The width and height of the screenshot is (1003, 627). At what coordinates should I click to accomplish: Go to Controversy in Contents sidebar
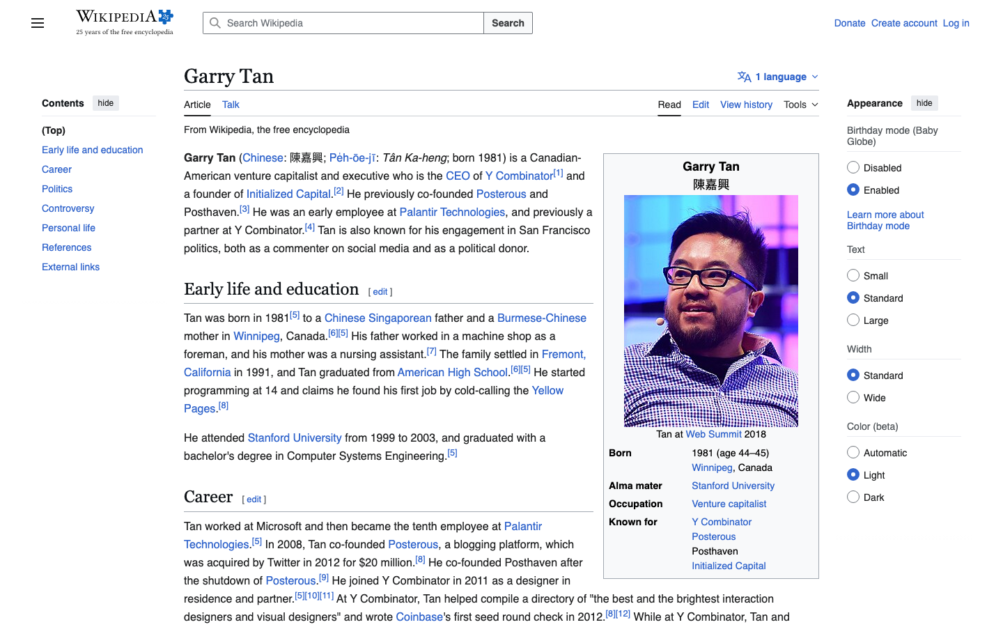click(x=68, y=208)
